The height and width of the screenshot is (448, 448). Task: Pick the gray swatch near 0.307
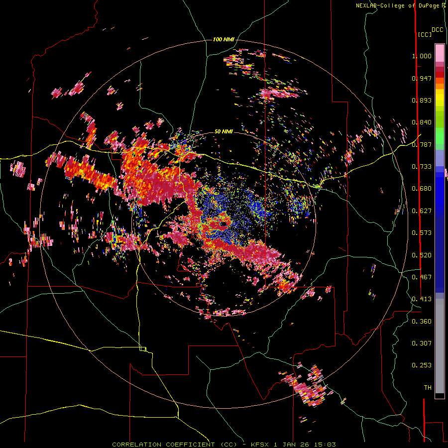[x=440, y=346]
